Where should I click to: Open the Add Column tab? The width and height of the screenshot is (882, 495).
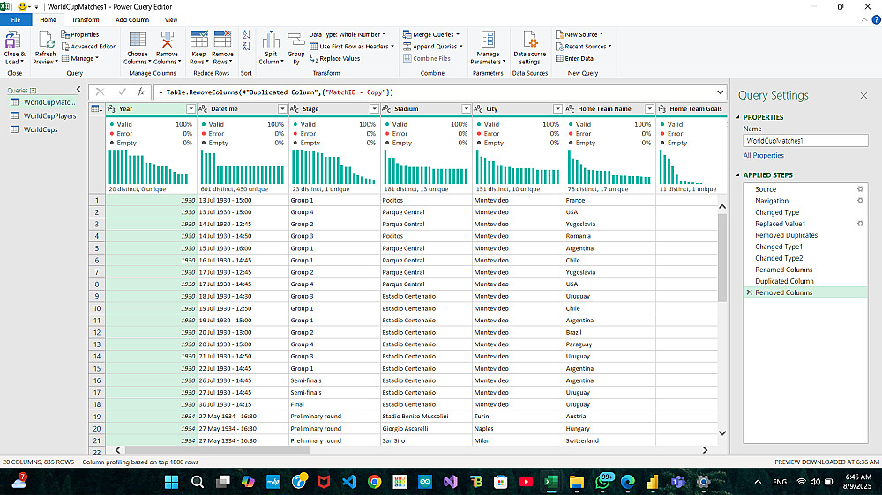[132, 19]
